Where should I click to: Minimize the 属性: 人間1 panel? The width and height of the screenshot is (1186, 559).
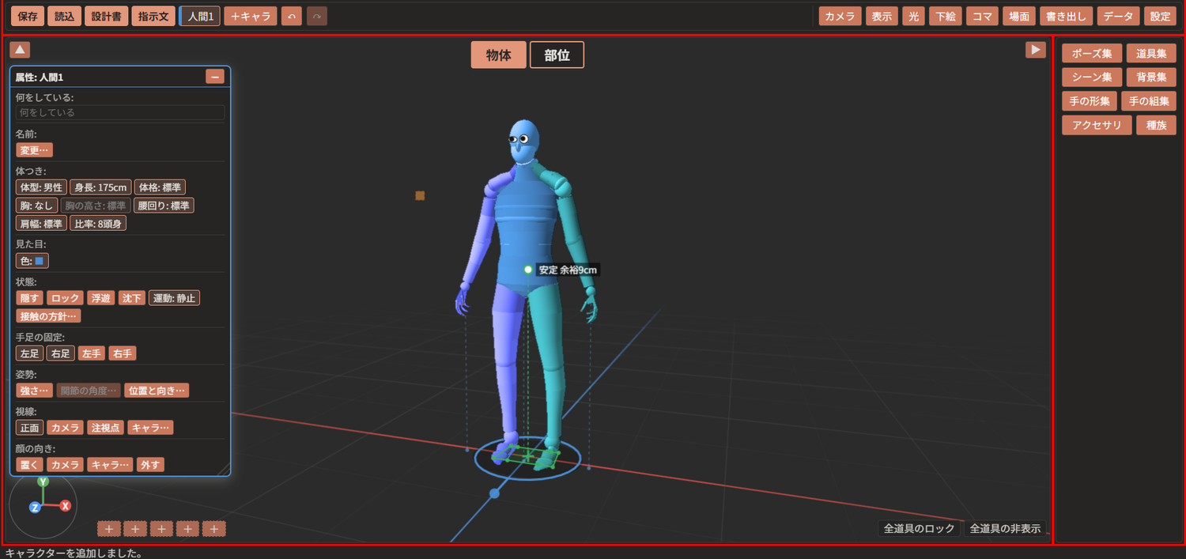tap(215, 77)
